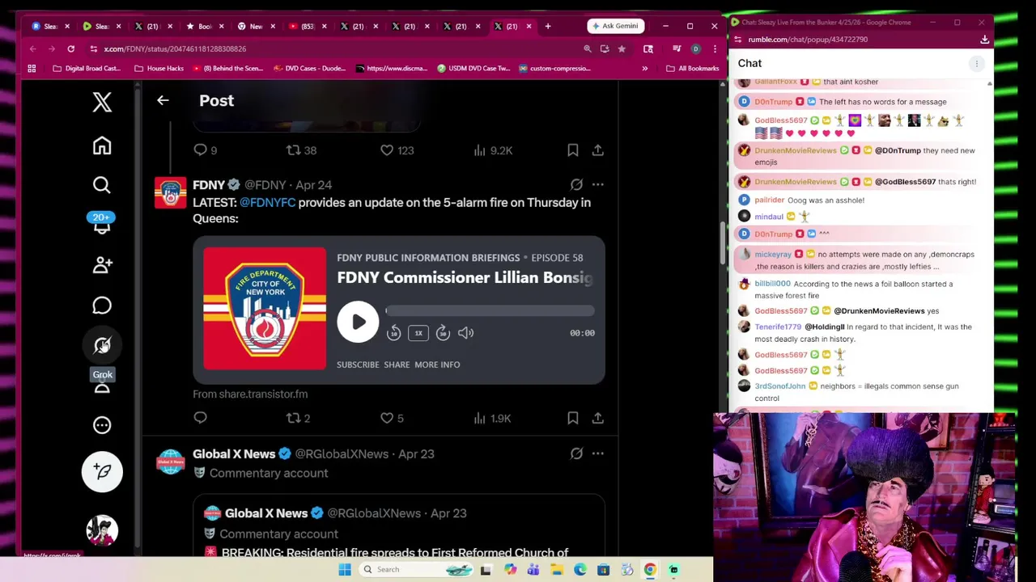The image size is (1036, 582).
Task: Click Ask Gemini button
Action: click(x=615, y=26)
